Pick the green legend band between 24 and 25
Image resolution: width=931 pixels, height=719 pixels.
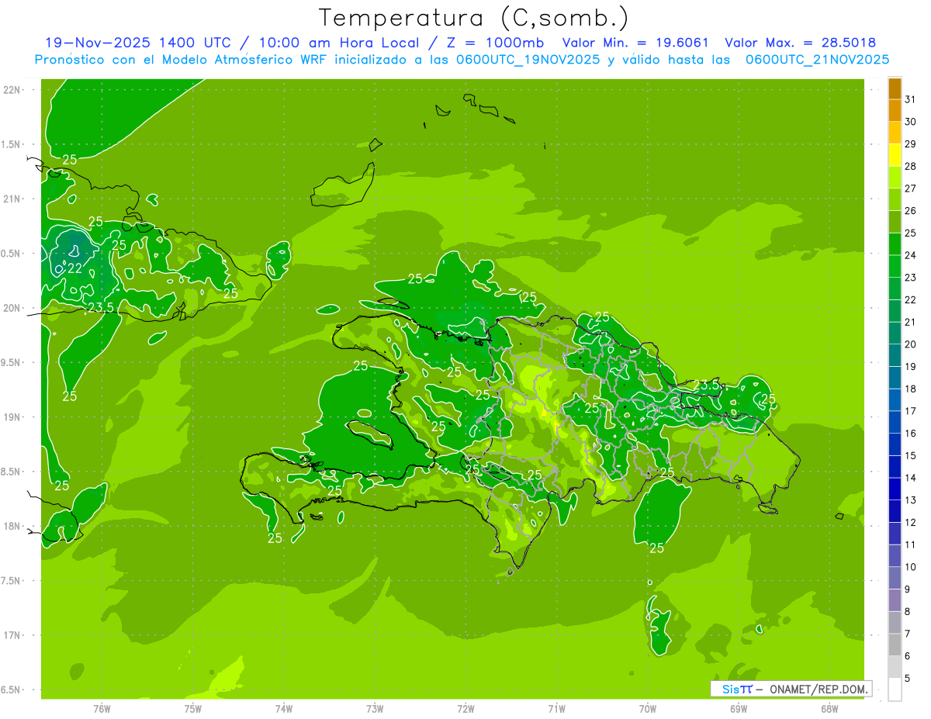point(895,244)
